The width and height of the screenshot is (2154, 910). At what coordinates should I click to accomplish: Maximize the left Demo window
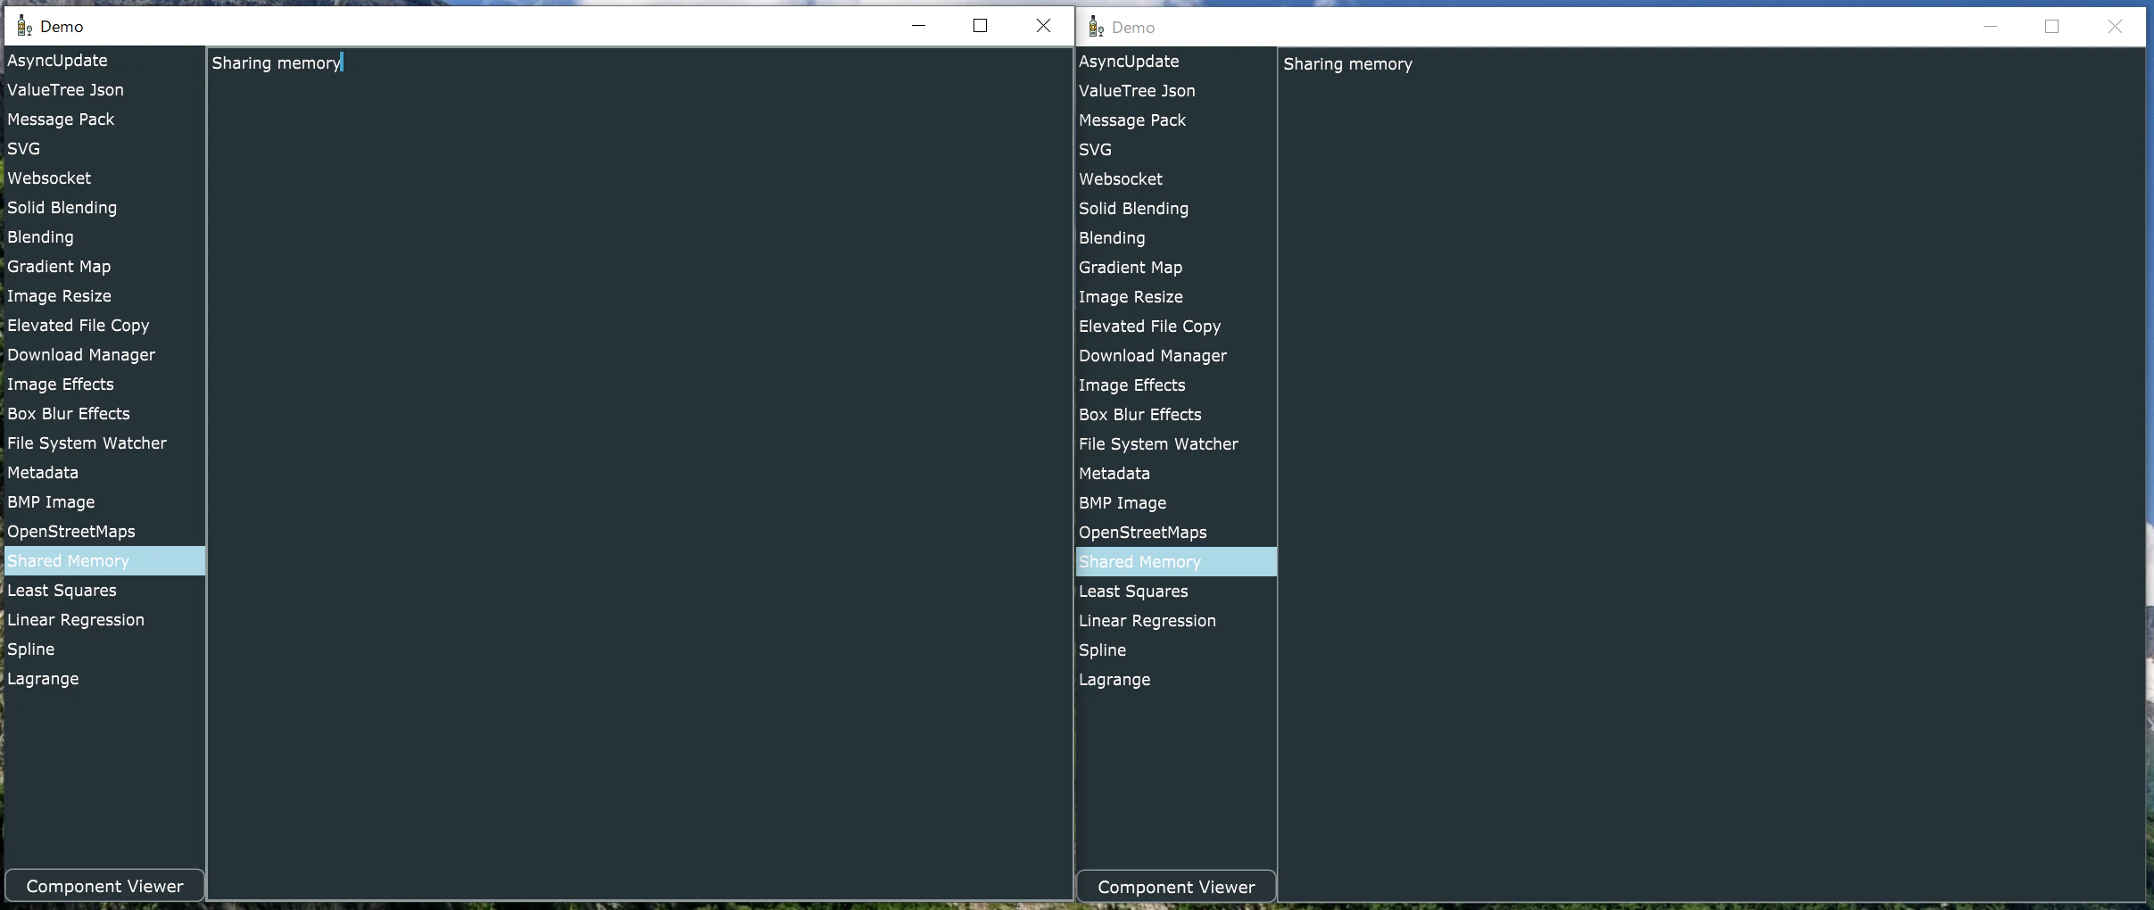(980, 26)
